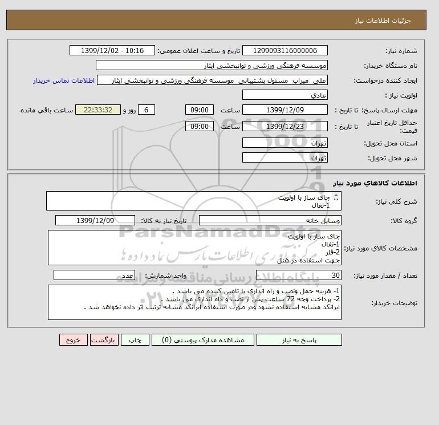Click the بازگشت back button
The height and width of the screenshot is (425, 439).
pos(104,340)
